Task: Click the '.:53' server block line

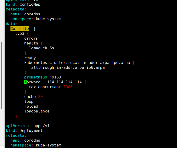Action: pyautogui.click(x=22, y=33)
